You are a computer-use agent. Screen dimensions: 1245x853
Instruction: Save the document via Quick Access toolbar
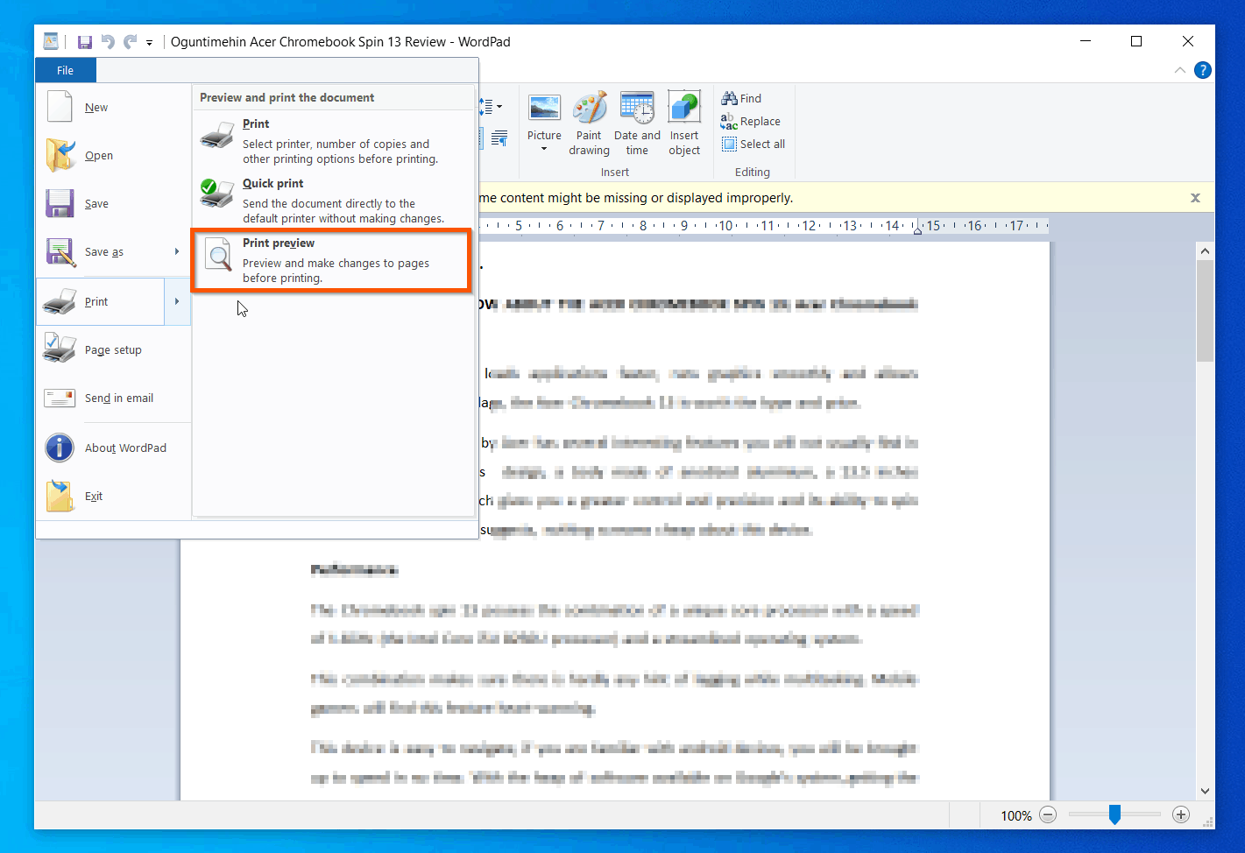pos(85,41)
